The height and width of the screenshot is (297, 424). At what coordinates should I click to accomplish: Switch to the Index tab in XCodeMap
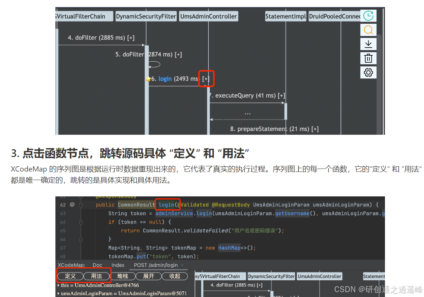click(118, 265)
